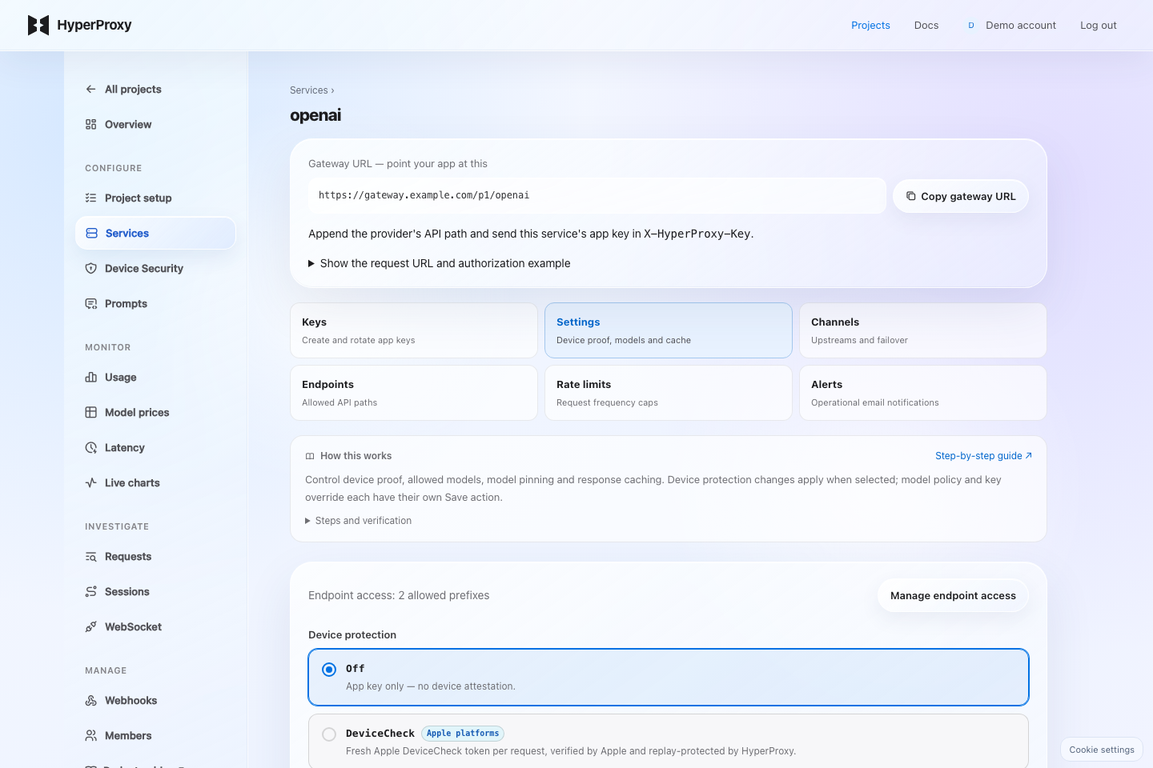This screenshot has height=768, width=1153.
Task: Click the Live charts pulse icon
Action: pos(91,483)
